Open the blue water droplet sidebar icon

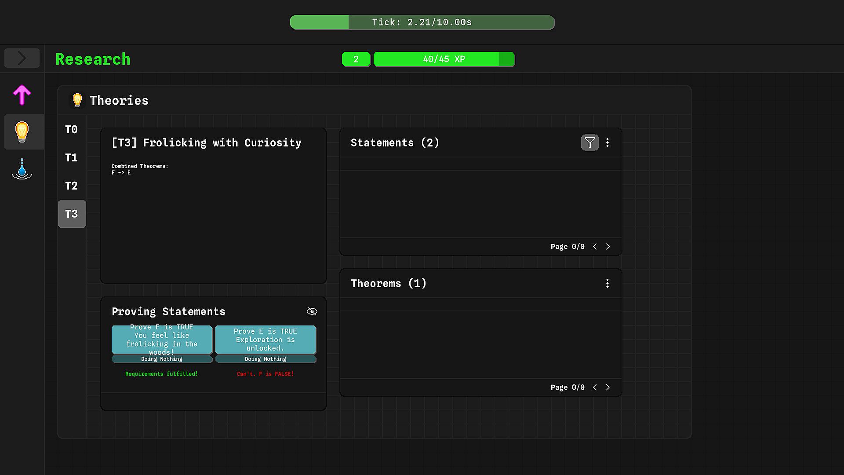point(22,169)
